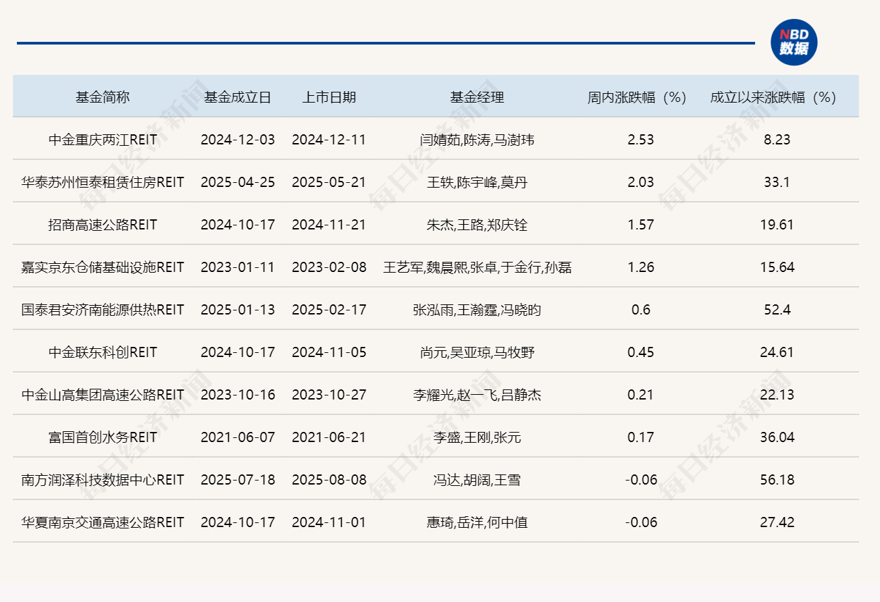The image size is (880, 602).
Task: Click establishment date 2023-10-16
Action: pos(238,395)
